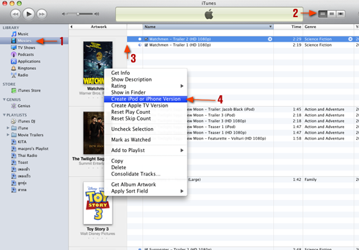Hide the Artwork column via arrow
This screenshot has height=250, width=359.
click(x=71, y=27)
